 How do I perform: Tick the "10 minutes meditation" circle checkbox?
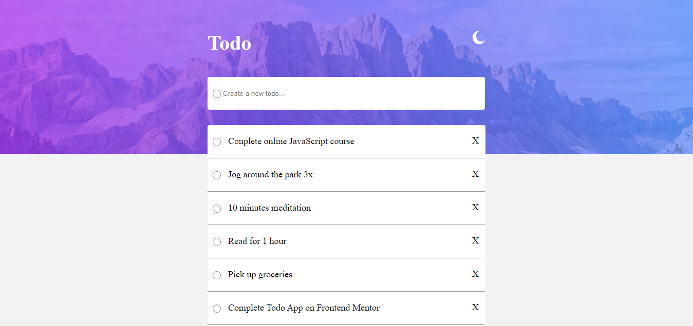coord(217,209)
